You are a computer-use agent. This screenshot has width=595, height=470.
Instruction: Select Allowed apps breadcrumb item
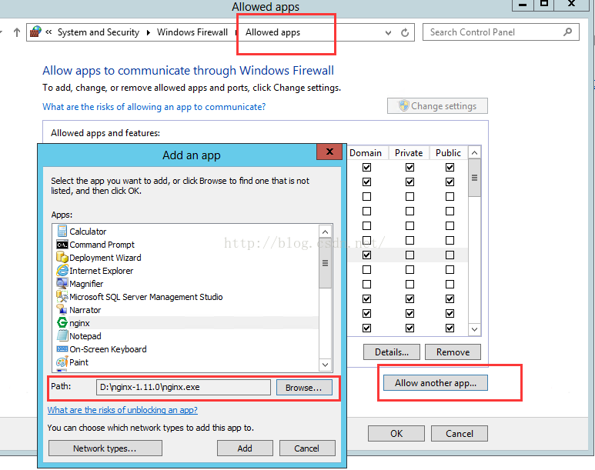pyautogui.click(x=272, y=32)
